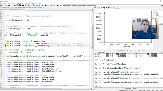Switch to Code Analysis tab
163x91 pixels.
pos(141,50)
